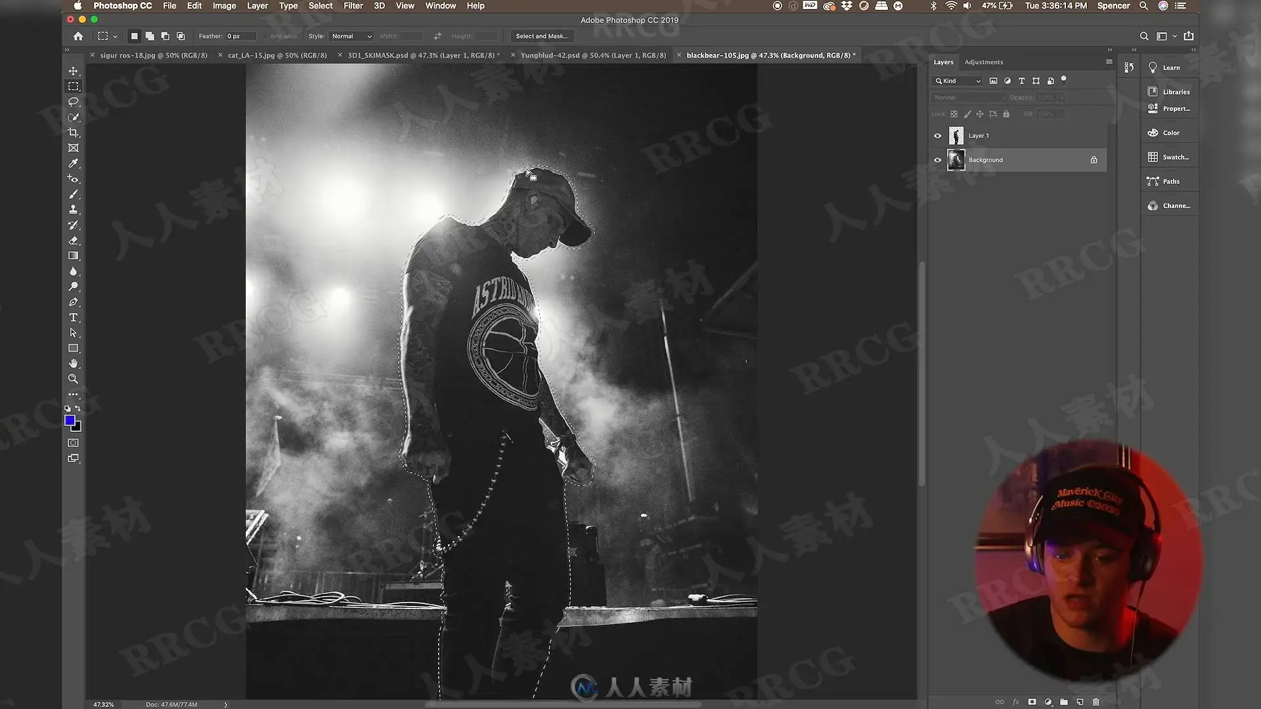The width and height of the screenshot is (1261, 709).
Task: Open the status bar info arrow
Action: (225, 704)
